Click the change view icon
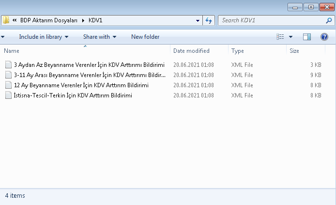The image size is (336, 205). coord(280,37)
